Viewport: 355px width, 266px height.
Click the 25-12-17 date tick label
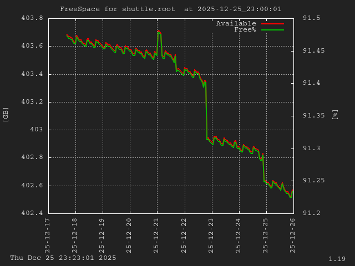pyautogui.click(x=48, y=233)
